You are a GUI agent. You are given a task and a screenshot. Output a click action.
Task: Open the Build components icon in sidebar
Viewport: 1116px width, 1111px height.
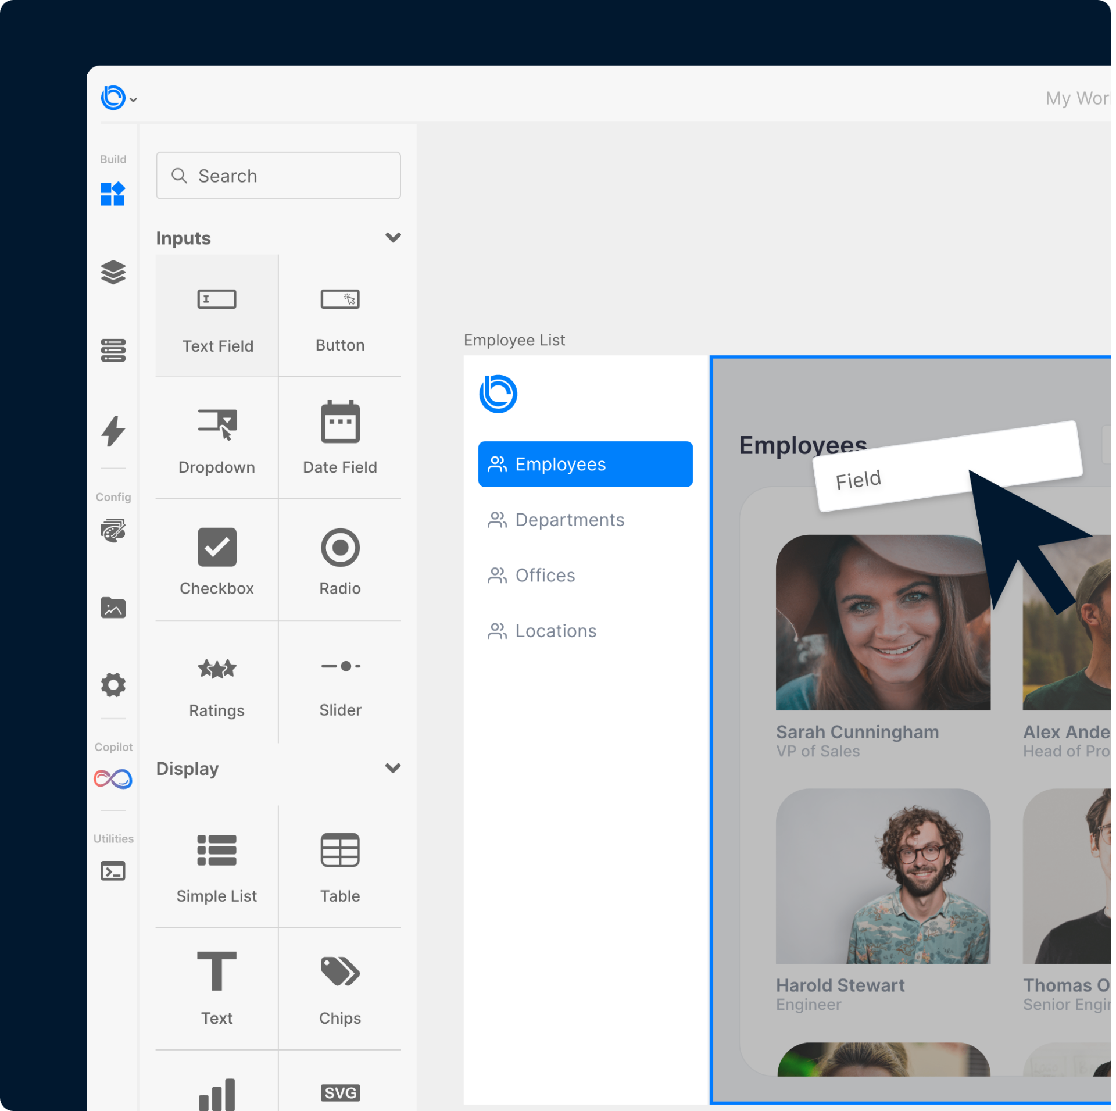click(113, 194)
